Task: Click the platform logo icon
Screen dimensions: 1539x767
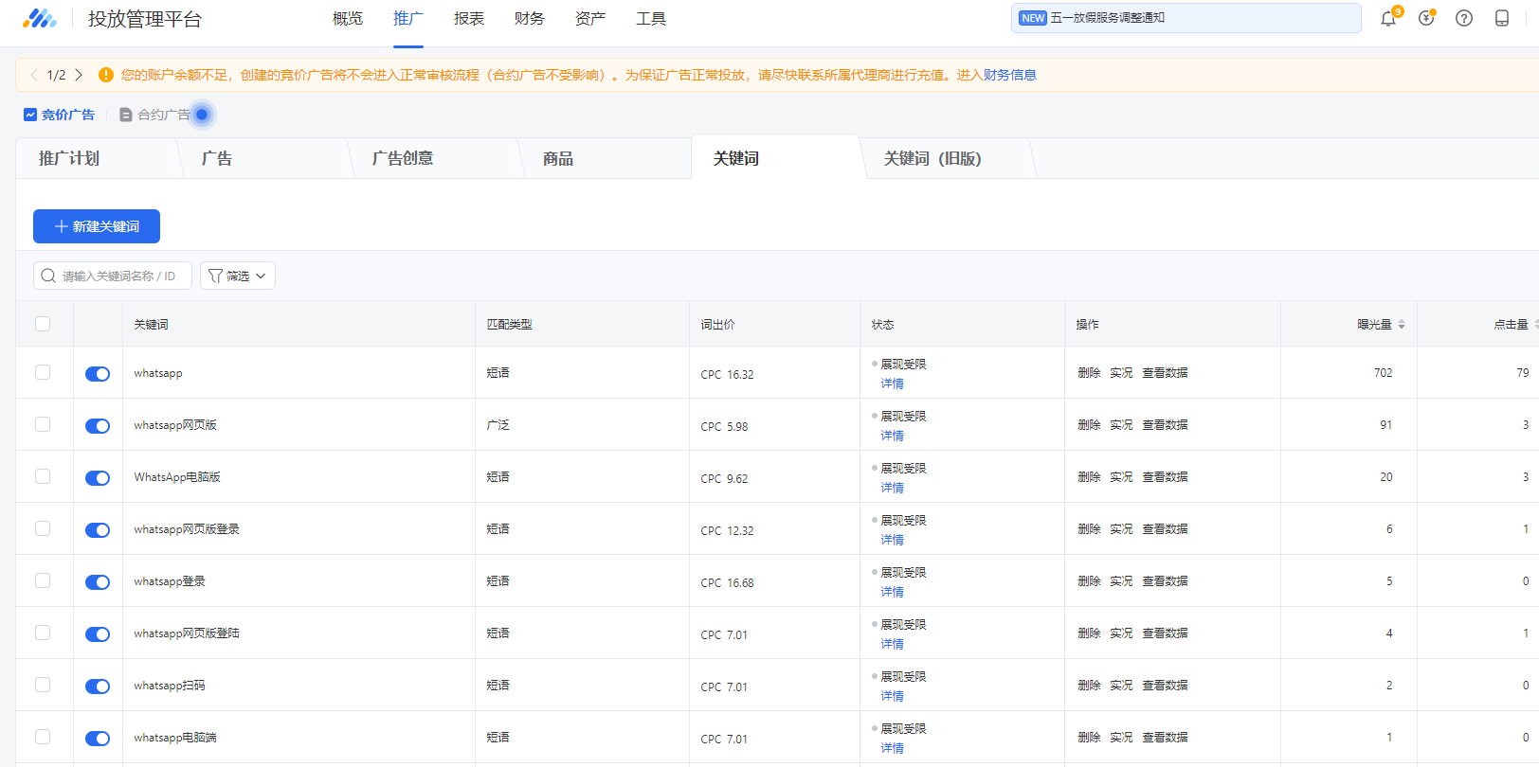Action: (40, 18)
